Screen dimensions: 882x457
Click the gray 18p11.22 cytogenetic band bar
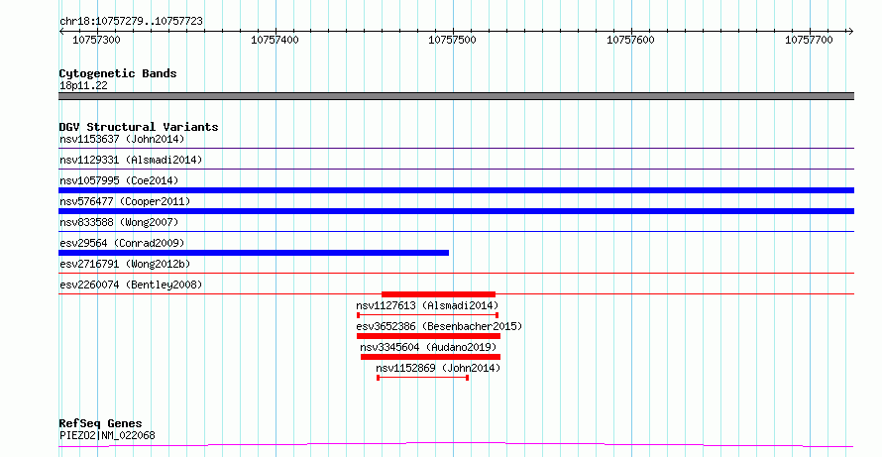click(x=456, y=96)
